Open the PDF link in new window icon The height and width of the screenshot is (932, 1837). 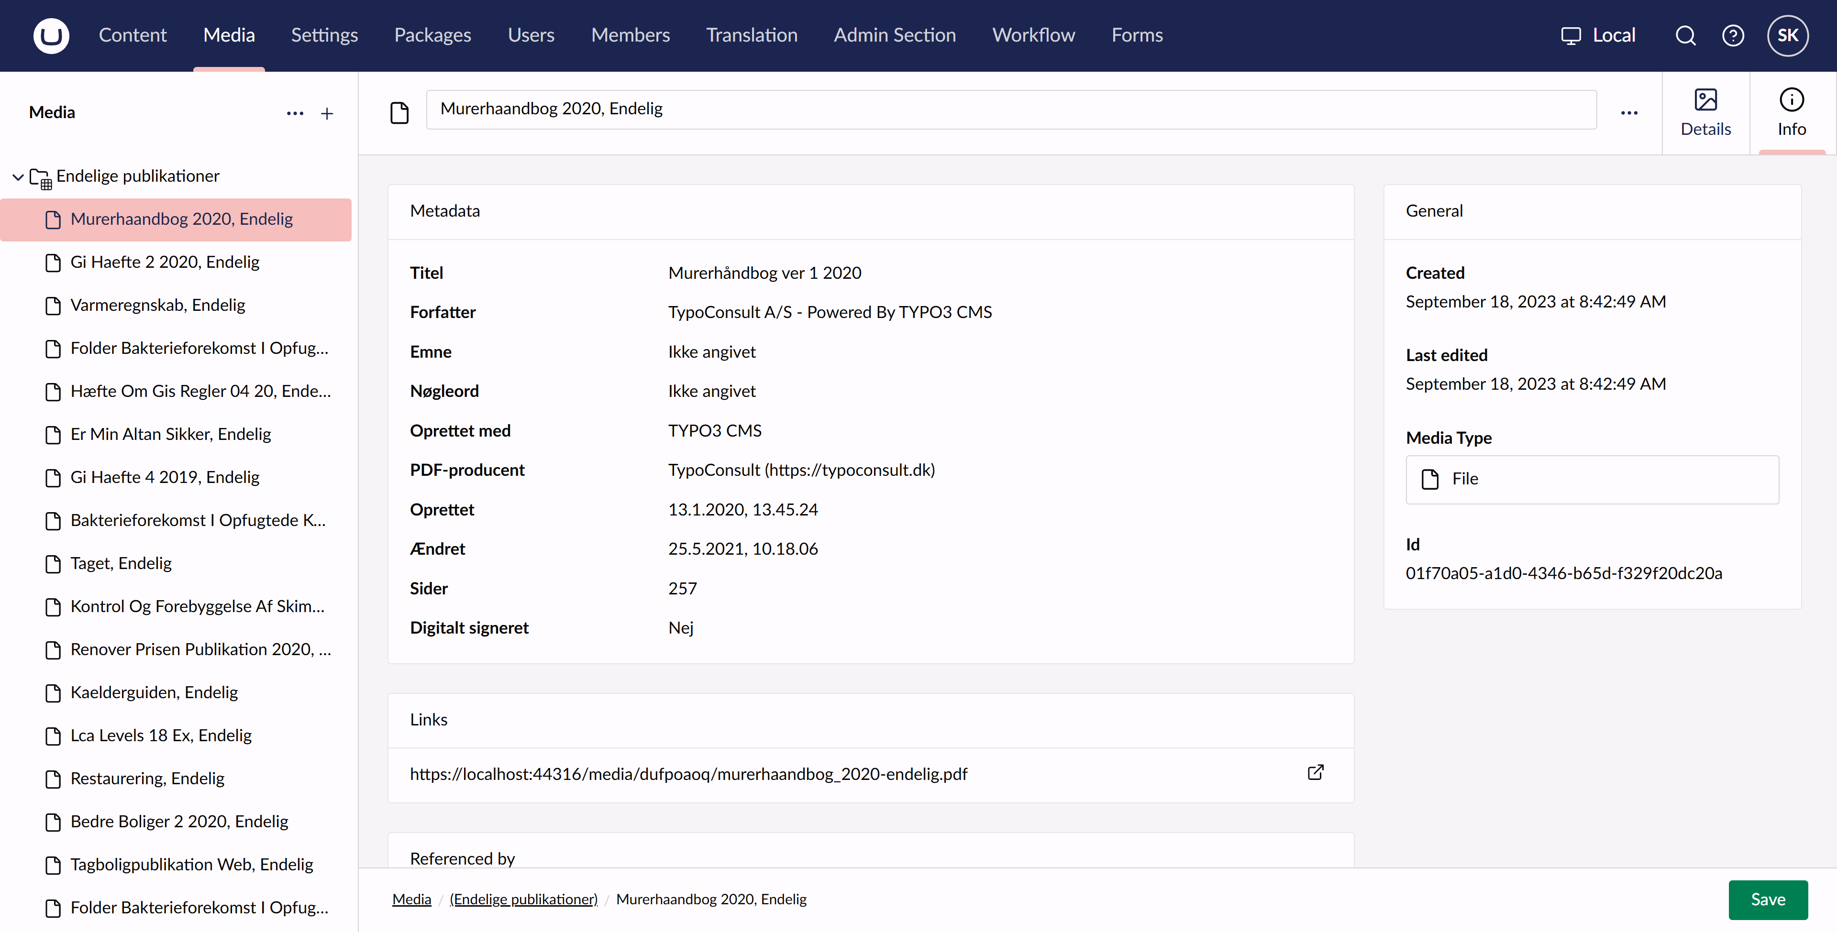coord(1316,773)
